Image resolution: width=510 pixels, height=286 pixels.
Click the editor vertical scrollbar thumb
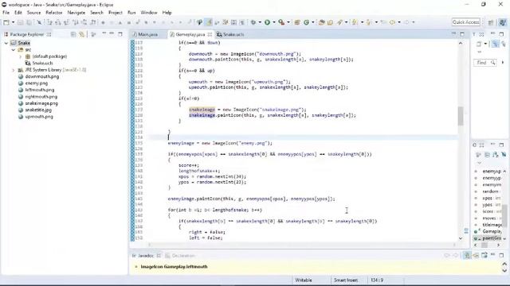pos(461,116)
